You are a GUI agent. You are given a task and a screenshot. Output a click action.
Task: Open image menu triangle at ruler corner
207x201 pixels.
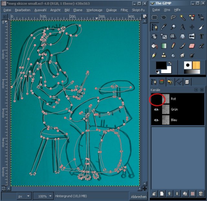coord(5,17)
